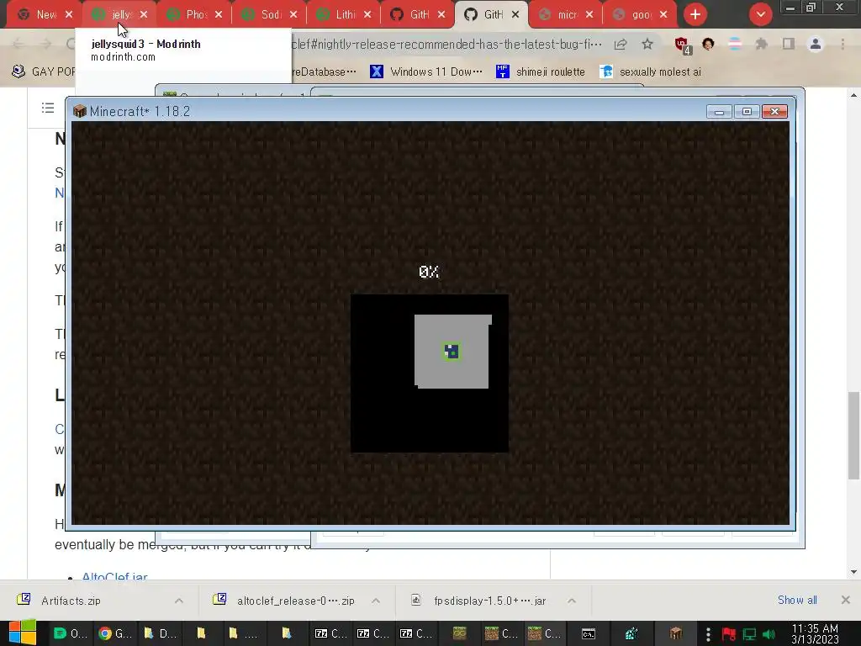Click the network monitor tray icon

click(749, 634)
